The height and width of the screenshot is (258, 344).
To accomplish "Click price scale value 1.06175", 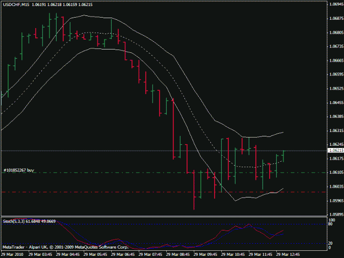I will [x=336, y=158].
